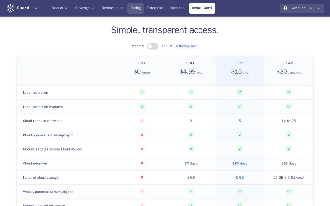
Task: Click Cloud approval and receipt sync X under FREE
Action: point(142,135)
